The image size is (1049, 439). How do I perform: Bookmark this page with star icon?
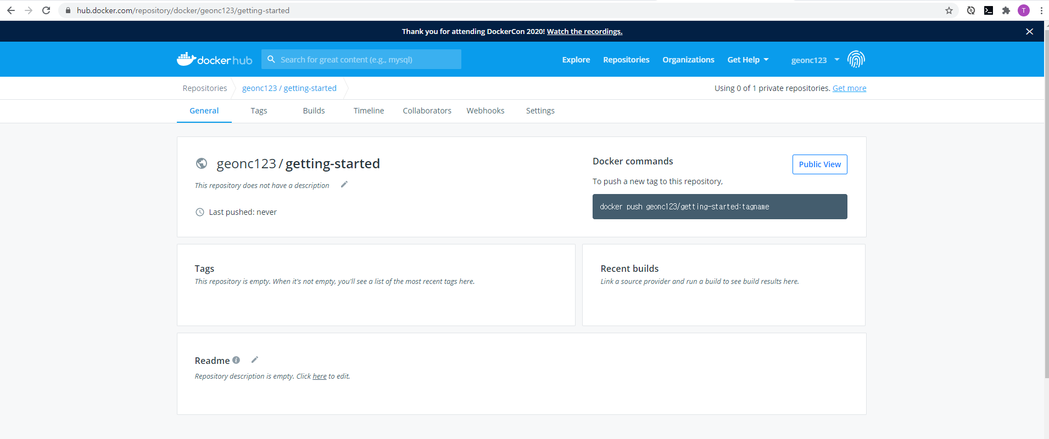click(x=949, y=10)
